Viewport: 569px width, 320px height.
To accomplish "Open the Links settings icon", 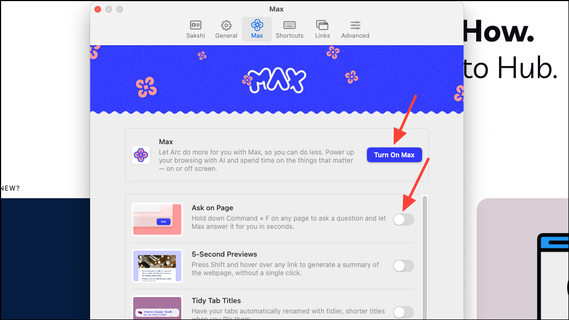I will tap(322, 25).
